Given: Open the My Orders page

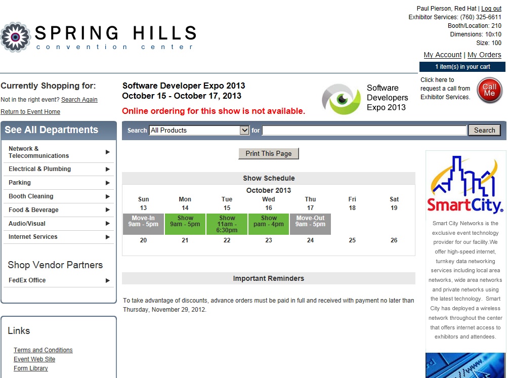Looking at the screenshot, I should click(484, 55).
